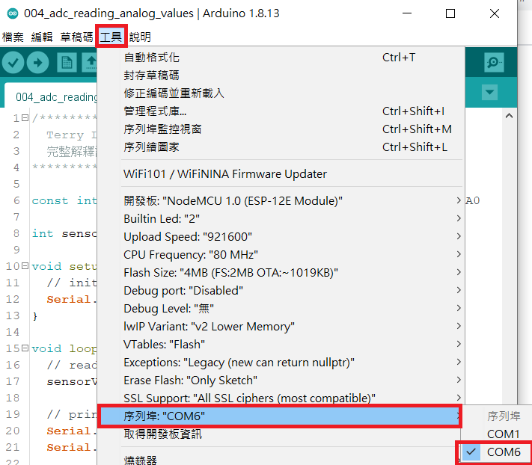Select the checked COM6 port option
Screen dimensions: 532x465
tap(503, 452)
